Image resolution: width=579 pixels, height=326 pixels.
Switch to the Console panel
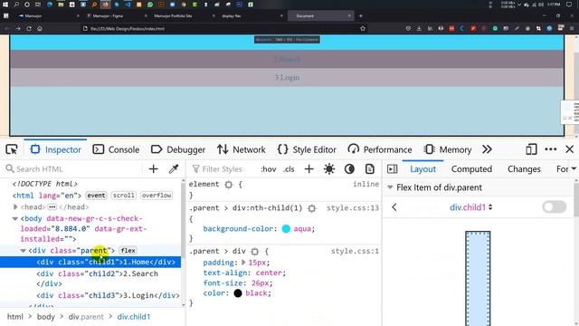(x=116, y=149)
